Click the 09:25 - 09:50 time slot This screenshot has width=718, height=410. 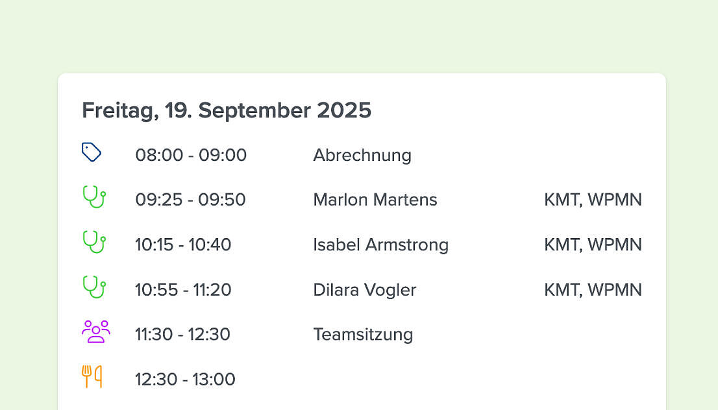coord(190,200)
